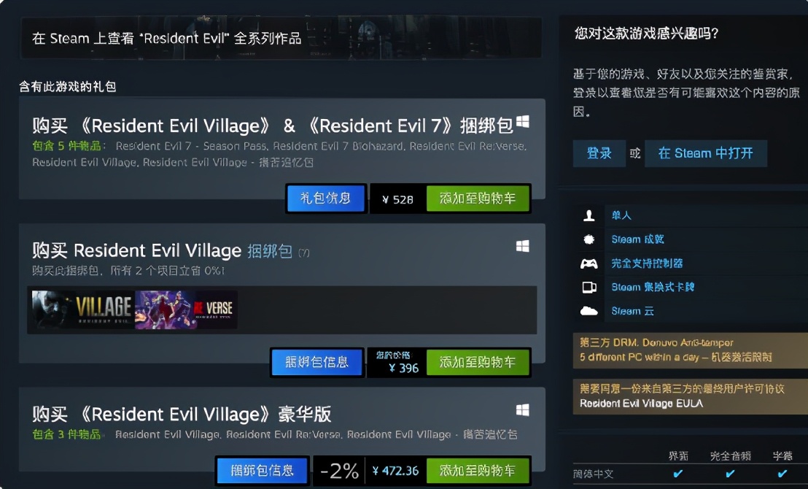
Task: Click the Steam achievements badge icon
Action: [x=589, y=239]
